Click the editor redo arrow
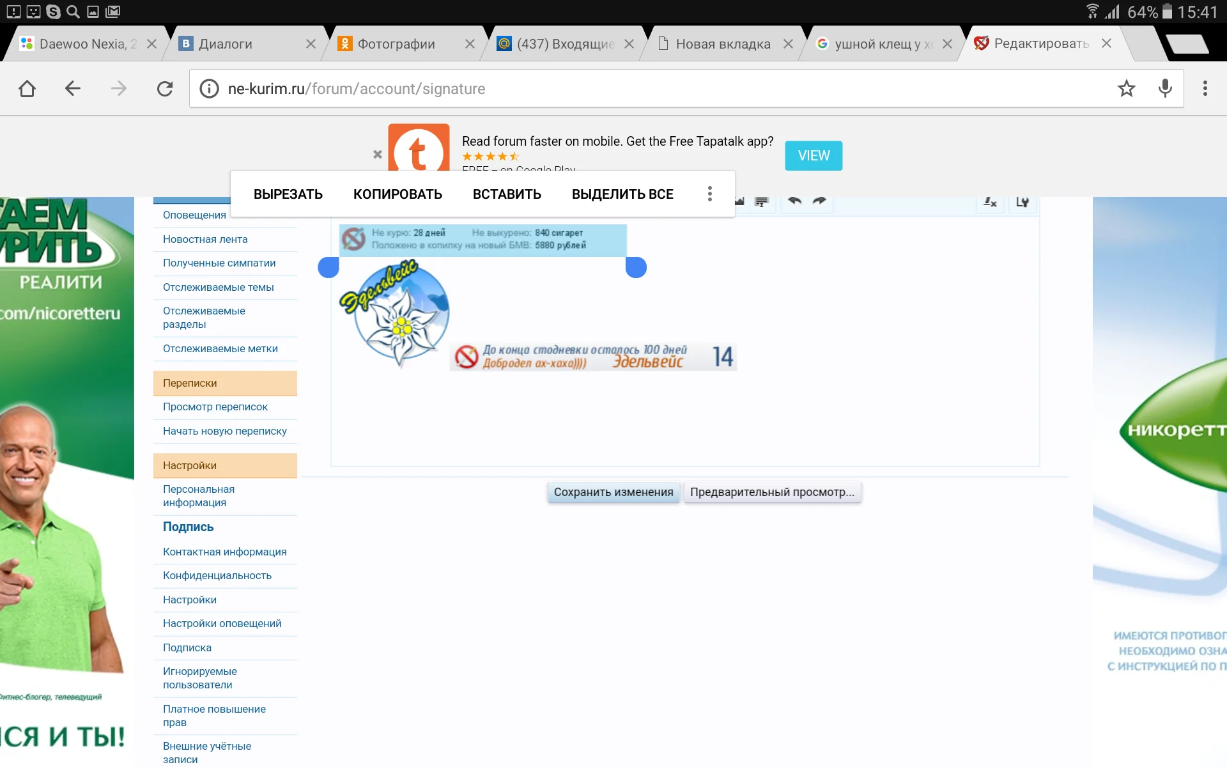This screenshot has width=1227, height=767. [819, 201]
